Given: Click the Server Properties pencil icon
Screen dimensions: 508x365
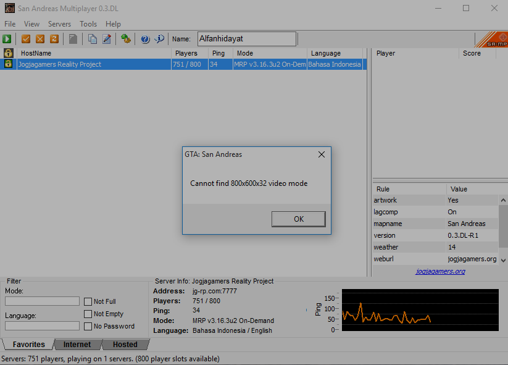Looking at the screenshot, I should tap(107, 39).
